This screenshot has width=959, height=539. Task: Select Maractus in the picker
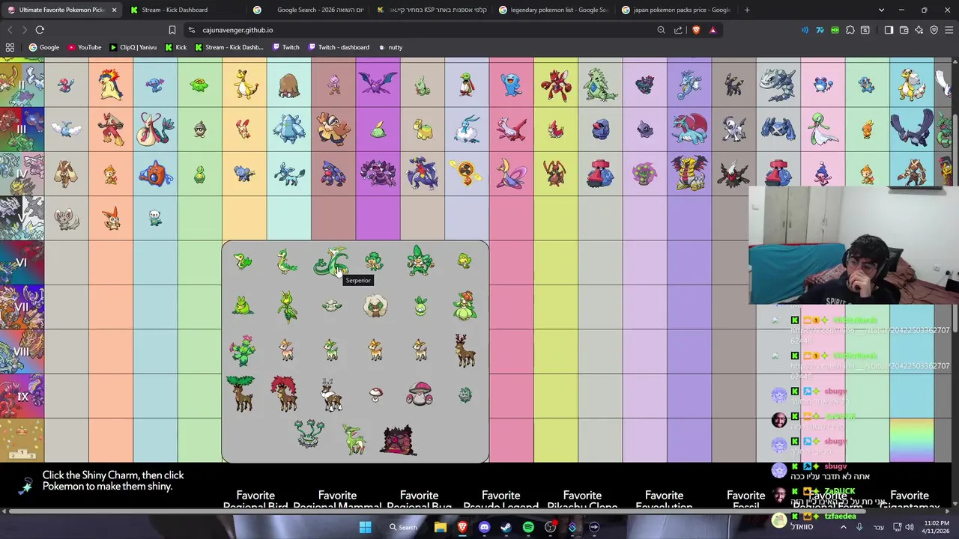coord(243,350)
